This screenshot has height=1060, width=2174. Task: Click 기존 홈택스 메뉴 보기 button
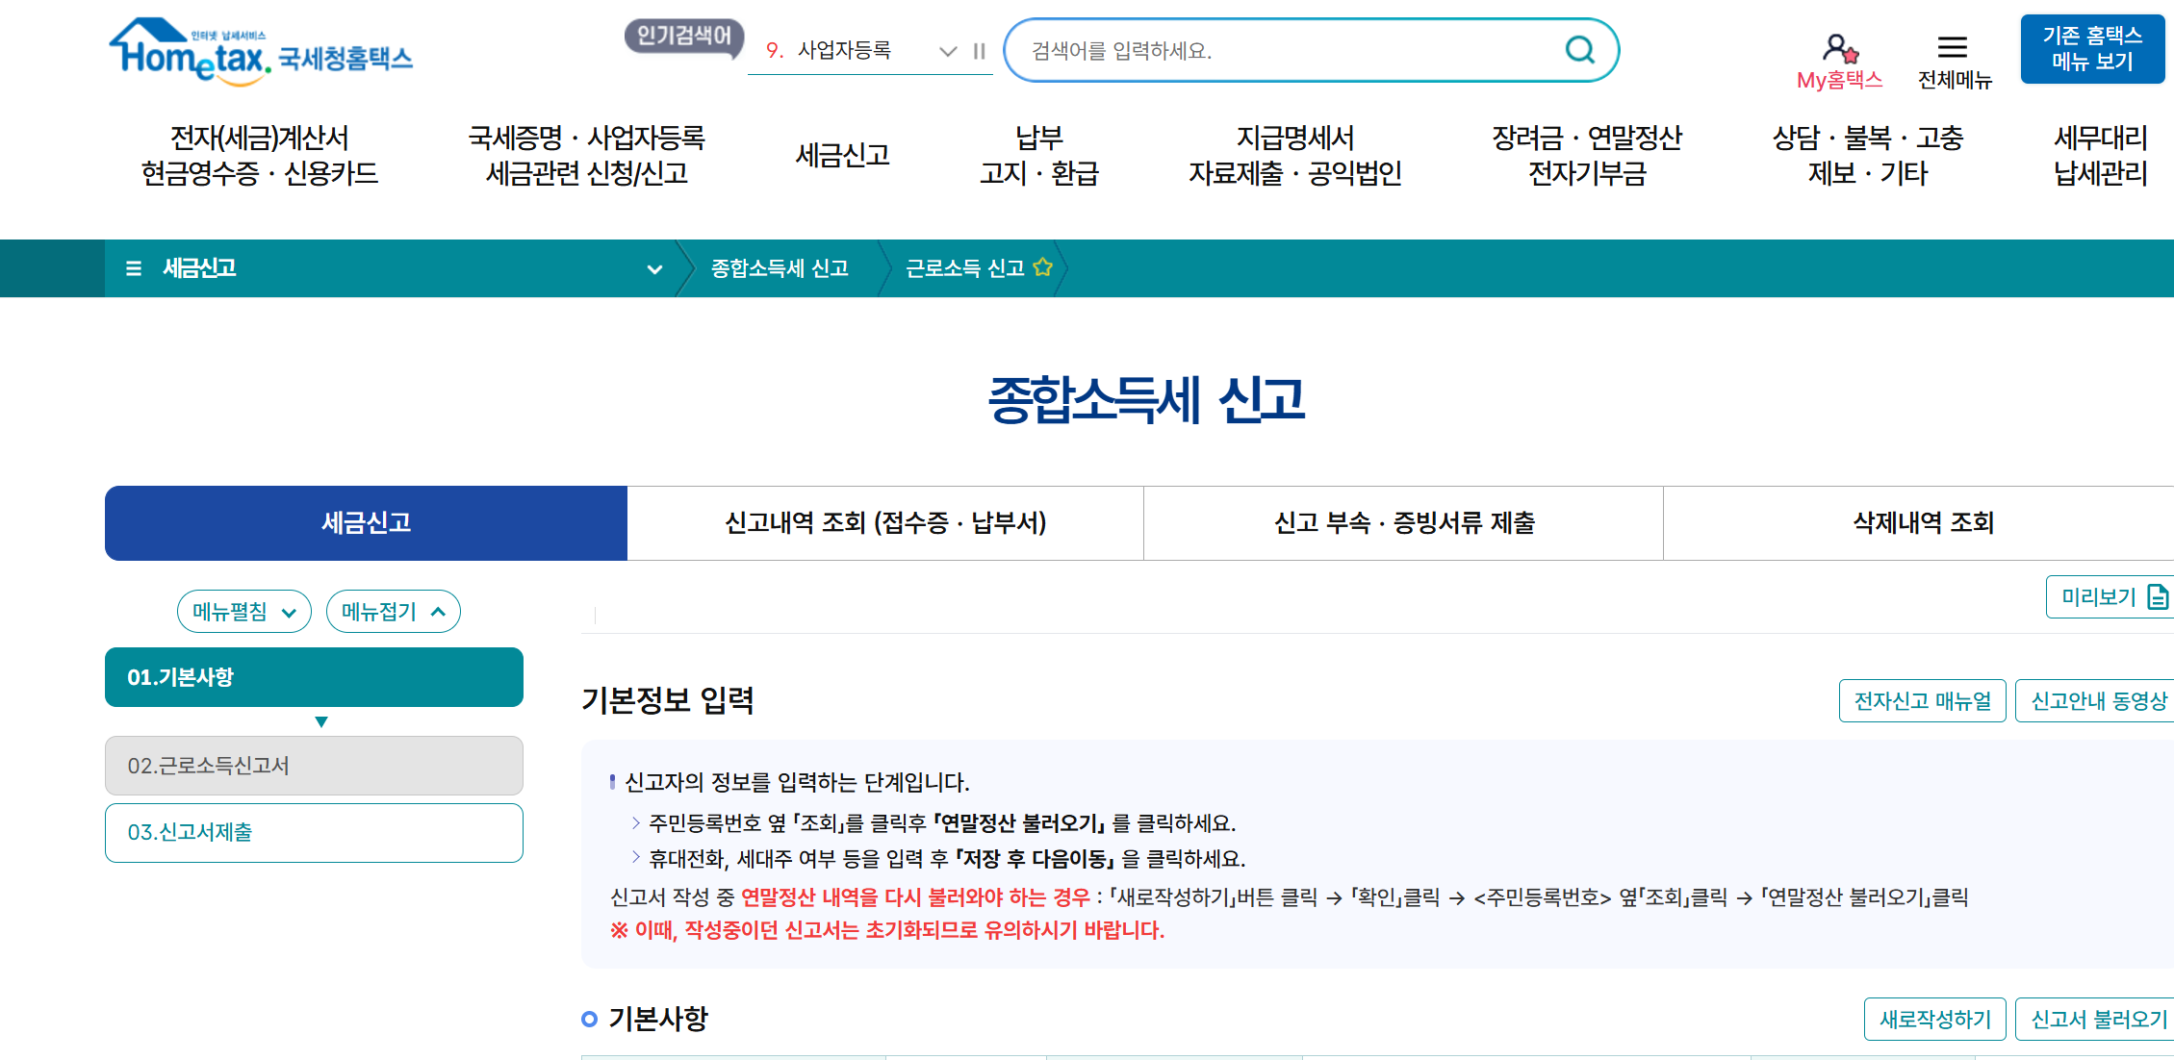2091,49
